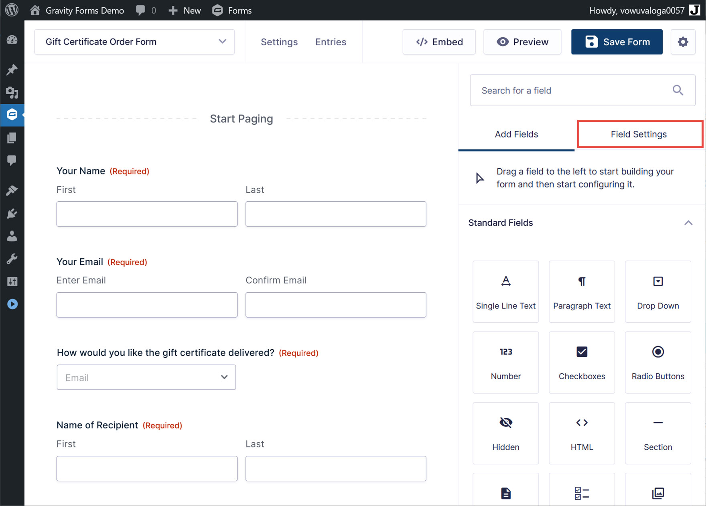This screenshot has height=506, width=706.
Task: Click the collapse menu play icon
Action: [x=12, y=304]
